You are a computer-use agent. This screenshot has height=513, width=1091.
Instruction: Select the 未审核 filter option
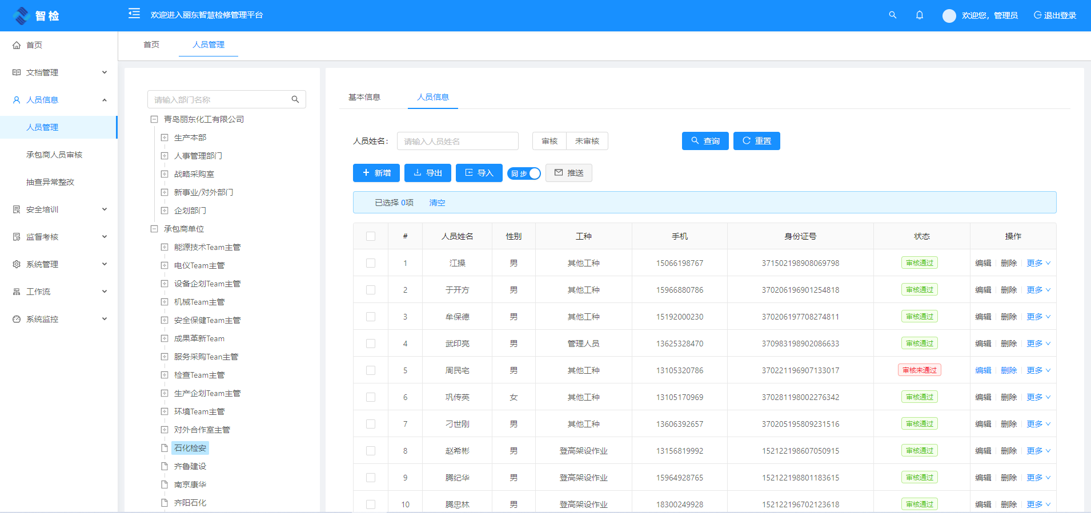pyautogui.click(x=587, y=141)
